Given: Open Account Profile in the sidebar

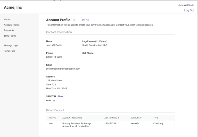Looking at the screenshot, I should point(12,25).
